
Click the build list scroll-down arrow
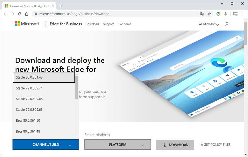point(77,137)
